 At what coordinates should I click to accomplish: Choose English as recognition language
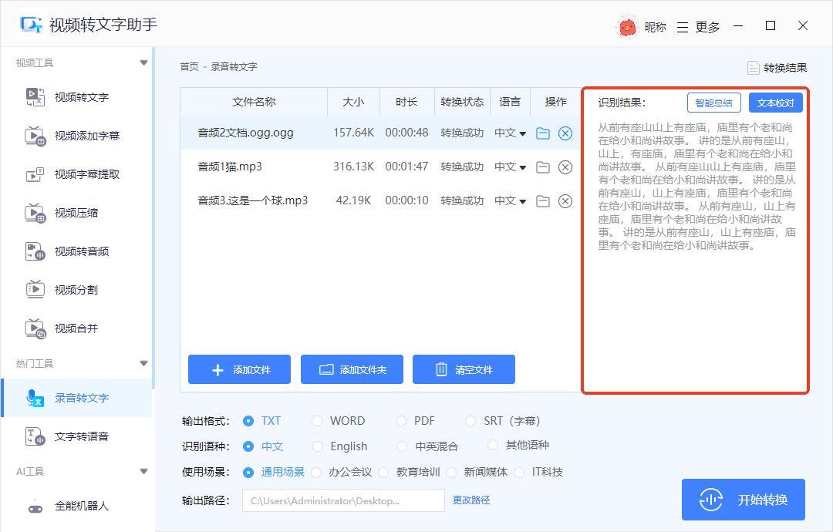(x=317, y=446)
